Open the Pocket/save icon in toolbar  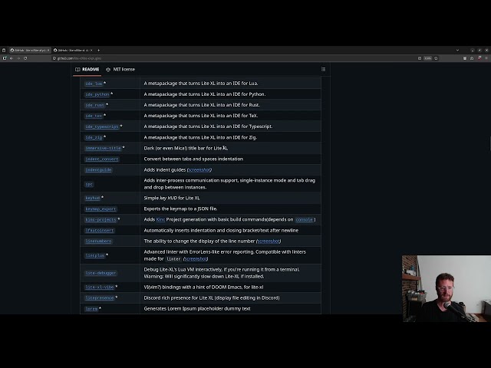click(465, 58)
